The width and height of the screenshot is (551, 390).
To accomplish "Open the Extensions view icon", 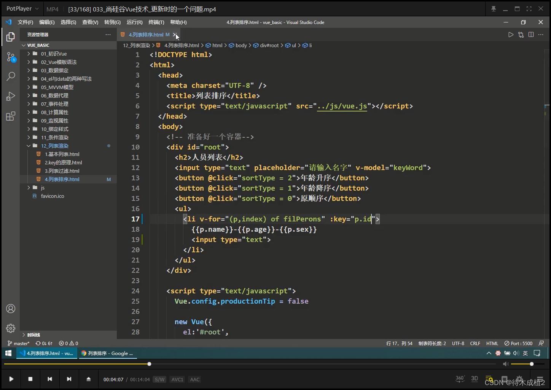I will click(x=11, y=116).
